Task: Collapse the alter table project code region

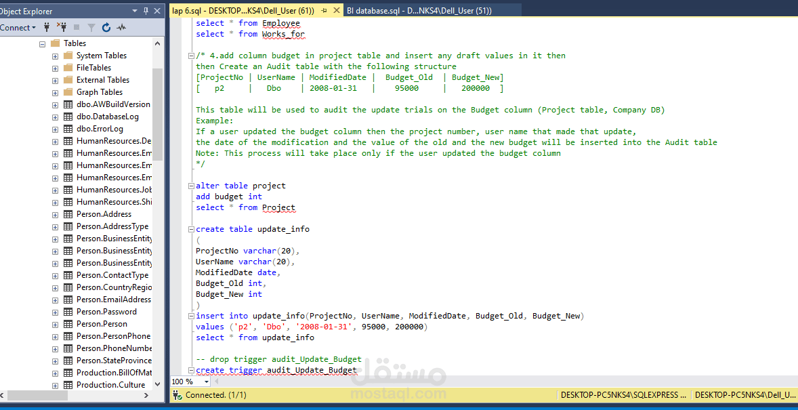Action: [x=191, y=186]
